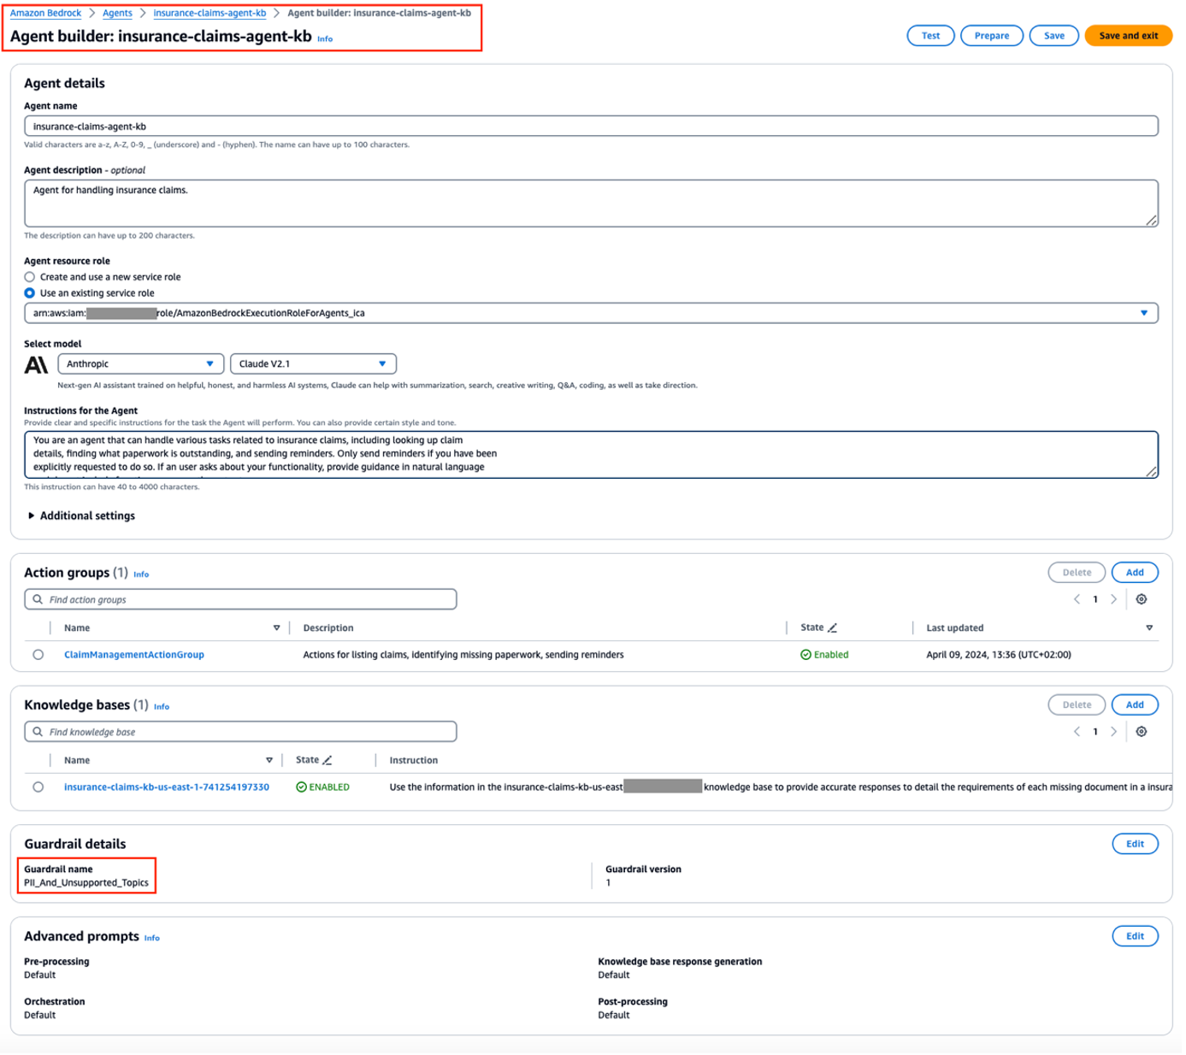Click Agents breadcrumb link

point(117,13)
